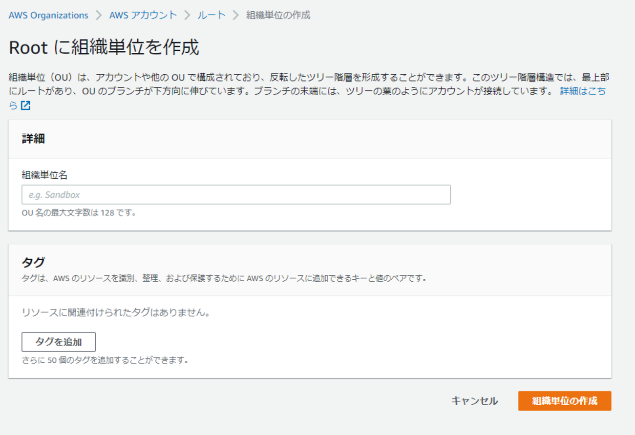This screenshot has width=635, height=435.
Task: Select the 詳細 panel heading
Action: pos(33,139)
